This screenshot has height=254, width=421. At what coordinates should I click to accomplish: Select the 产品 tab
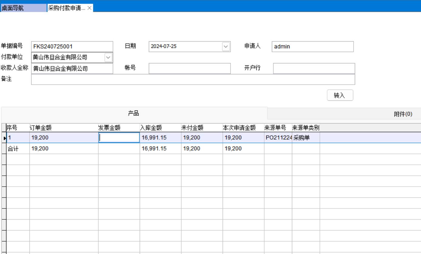134,113
